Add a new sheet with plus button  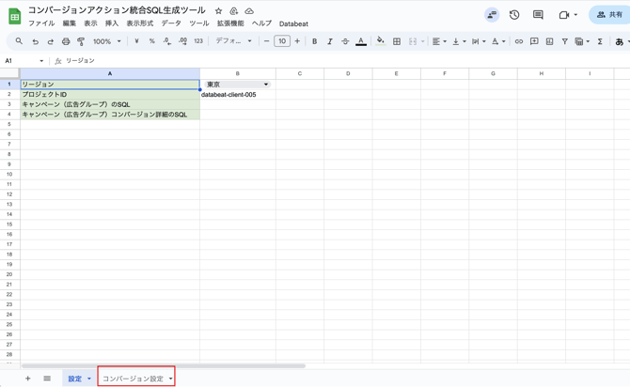[27, 379]
